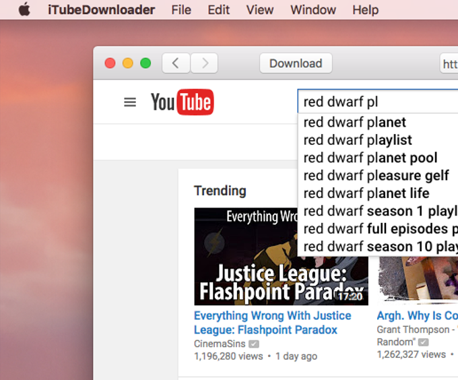Close the iTubeDownloader window with red button

[x=110, y=63]
